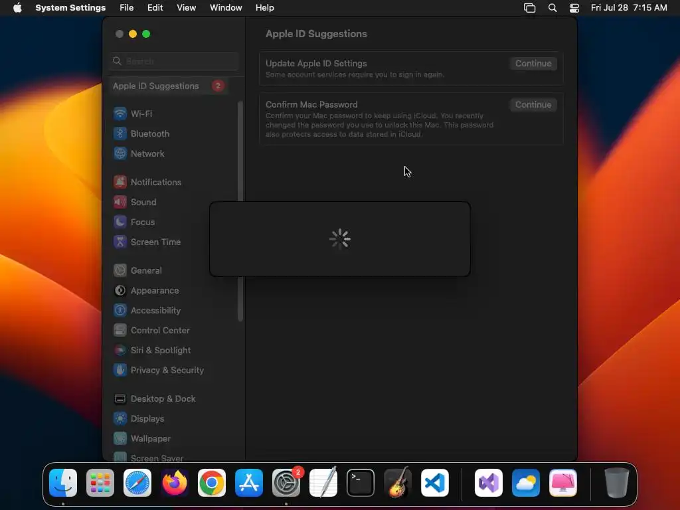Open App Store from the Dock
The width and height of the screenshot is (680, 510).
point(249,483)
